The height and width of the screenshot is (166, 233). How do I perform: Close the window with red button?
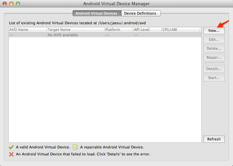pyautogui.click(x=5, y=4)
